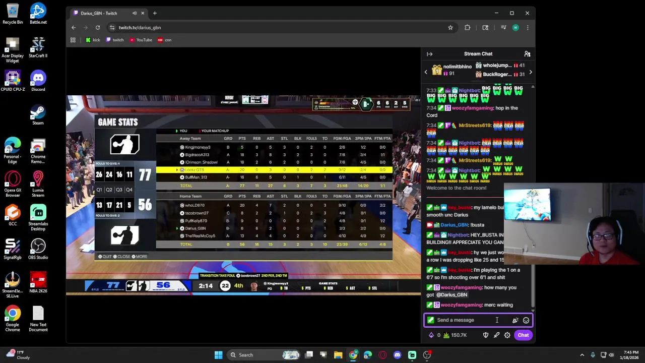This screenshot has height=363, width=645.
Task: Open Chrome apps grid shortcut
Action: click(73, 40)
